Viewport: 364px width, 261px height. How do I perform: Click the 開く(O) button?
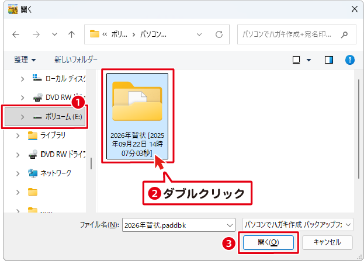point(268,242)
